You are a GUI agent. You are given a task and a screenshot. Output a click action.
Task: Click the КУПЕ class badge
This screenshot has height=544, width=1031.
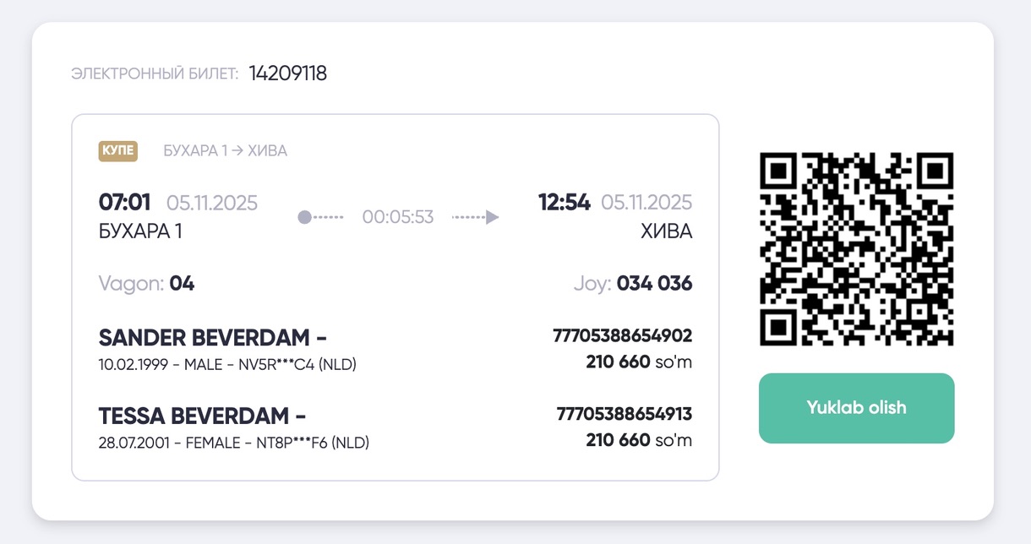click(x=118, y=150)
